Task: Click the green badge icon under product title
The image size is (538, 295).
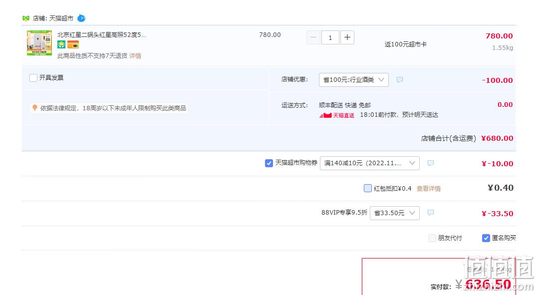Action: click(x=61, y=44)
